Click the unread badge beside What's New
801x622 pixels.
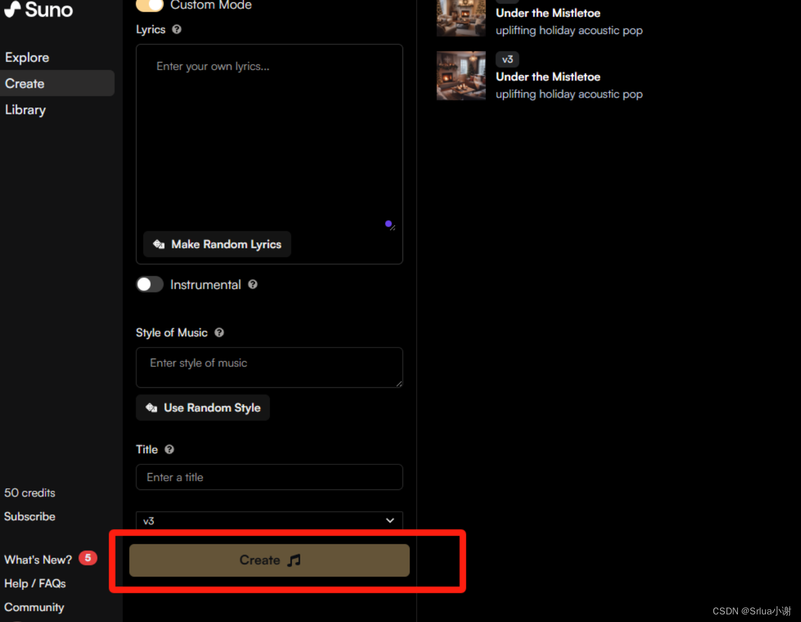click(88, 558)
